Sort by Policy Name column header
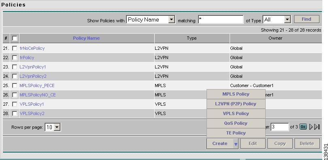Screen dimensions: 328x160 pos(86,38)
